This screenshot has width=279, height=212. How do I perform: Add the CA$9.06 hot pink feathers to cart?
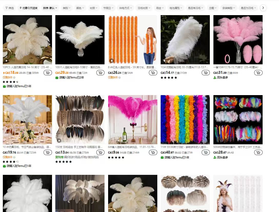coord(153,152)
